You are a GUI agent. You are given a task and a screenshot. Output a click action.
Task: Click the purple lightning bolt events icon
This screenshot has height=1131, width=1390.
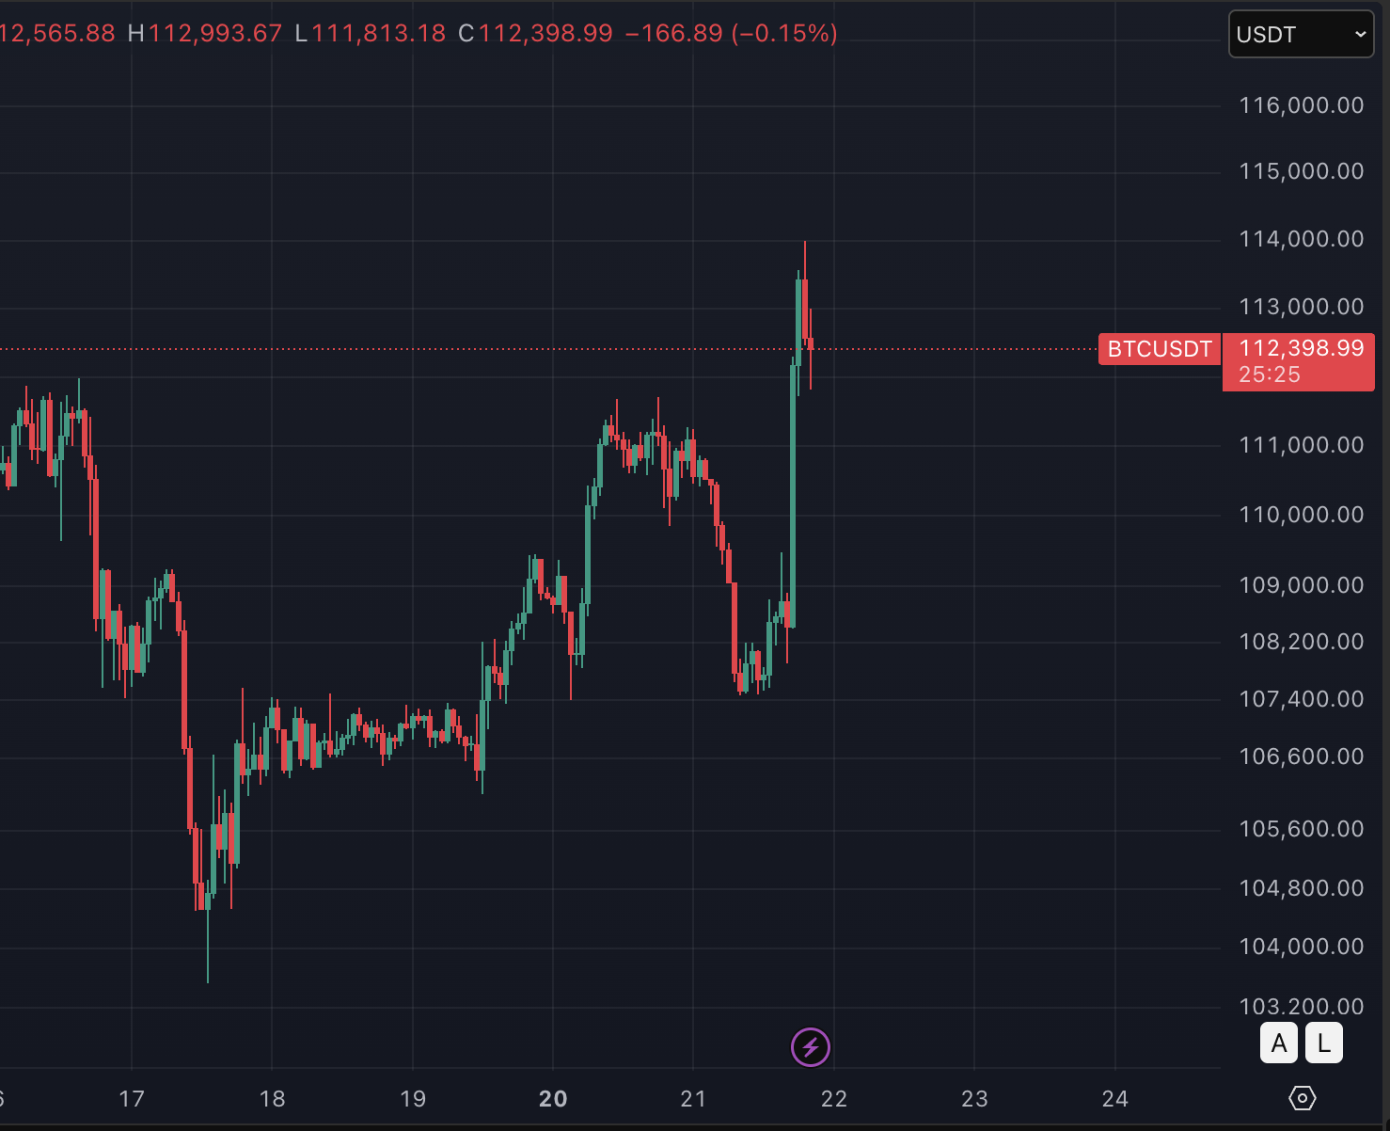tap(811, 1046)
